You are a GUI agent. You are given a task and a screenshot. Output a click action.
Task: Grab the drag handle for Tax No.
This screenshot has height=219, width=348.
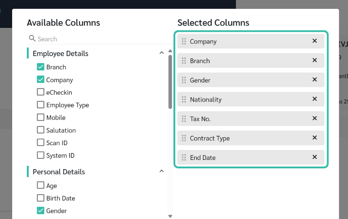coord(184,118)
